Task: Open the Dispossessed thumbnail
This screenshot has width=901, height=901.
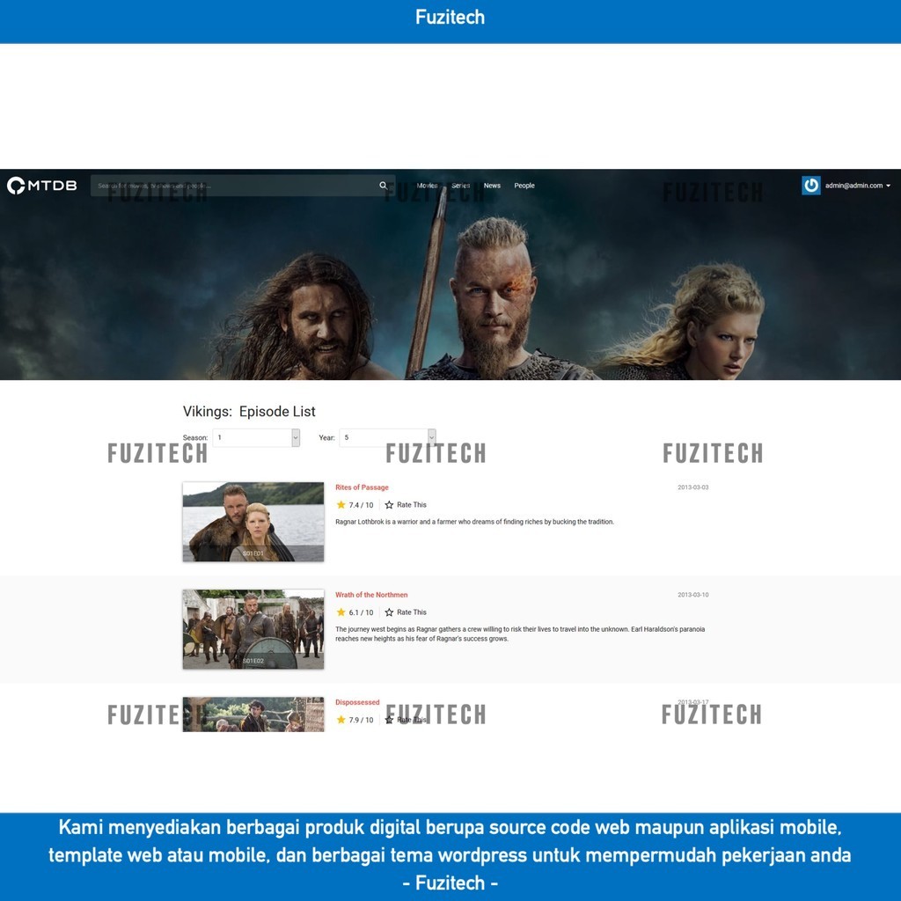Action: pos(253,714)
